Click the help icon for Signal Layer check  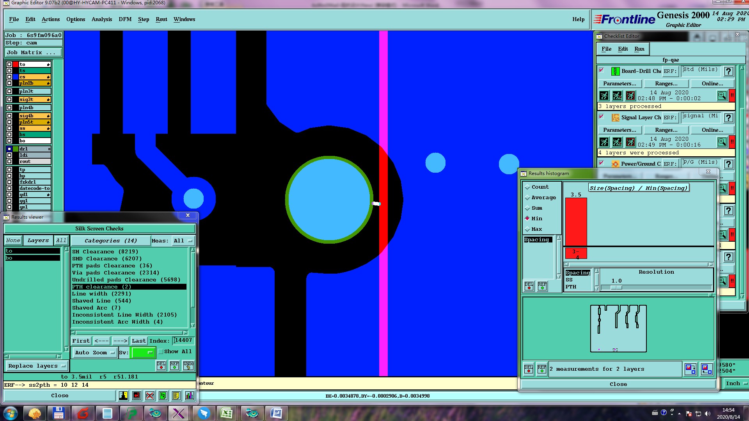coord(728,118)
